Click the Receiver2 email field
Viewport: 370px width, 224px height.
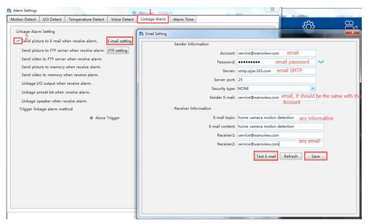coord(281,144)
